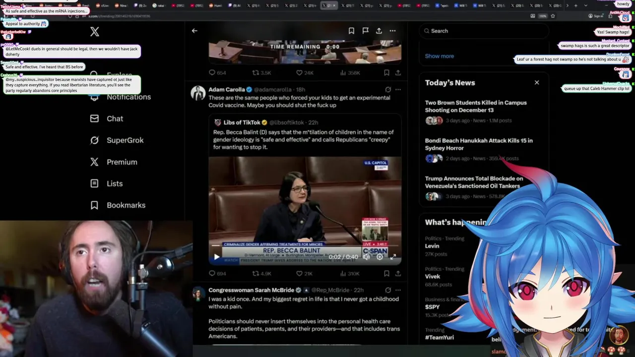This screenshot has width=635, height=357.
Task: Go back with the left arrow
Action: (194, 31)
